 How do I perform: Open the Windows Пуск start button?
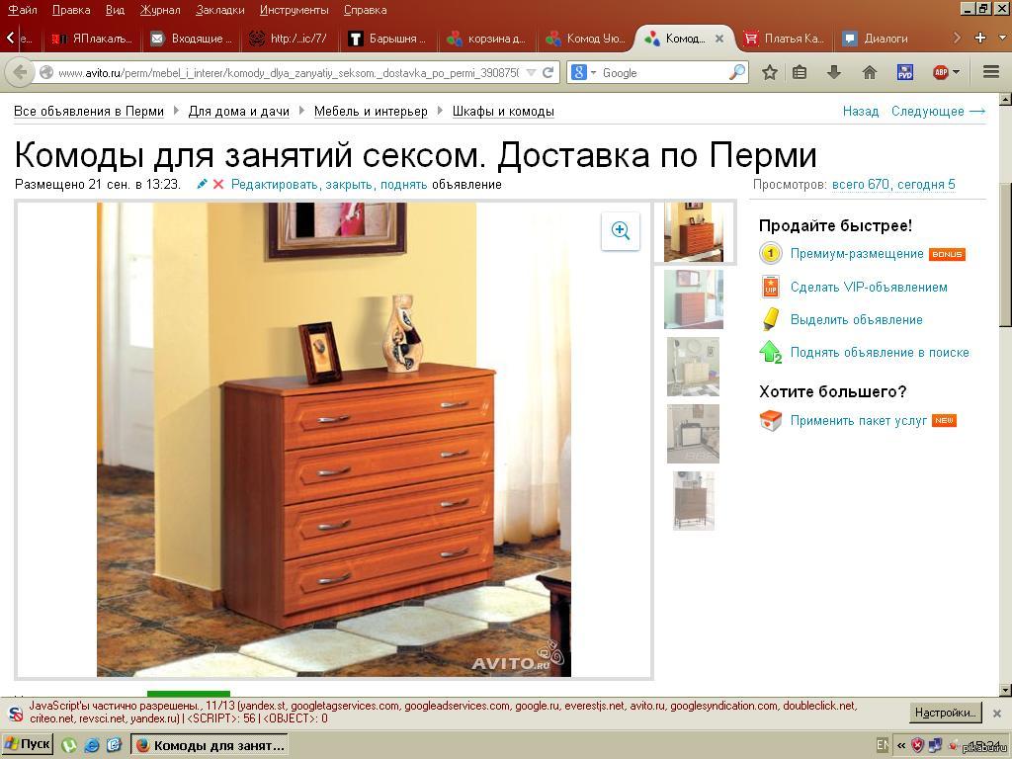click(28, 744)
